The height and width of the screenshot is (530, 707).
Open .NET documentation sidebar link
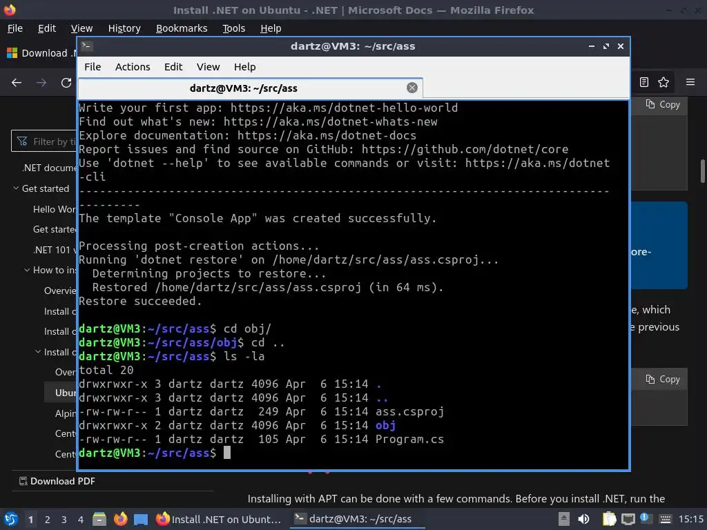pos(49,168)
